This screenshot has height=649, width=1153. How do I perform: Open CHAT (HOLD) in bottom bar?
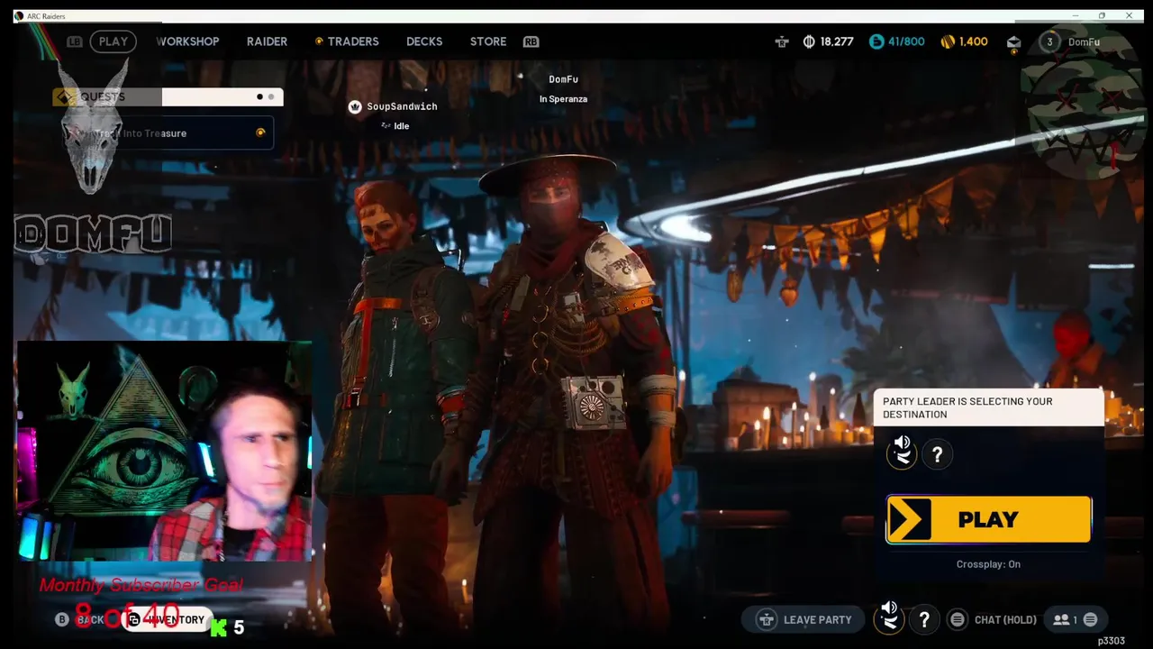[1005, 620]
